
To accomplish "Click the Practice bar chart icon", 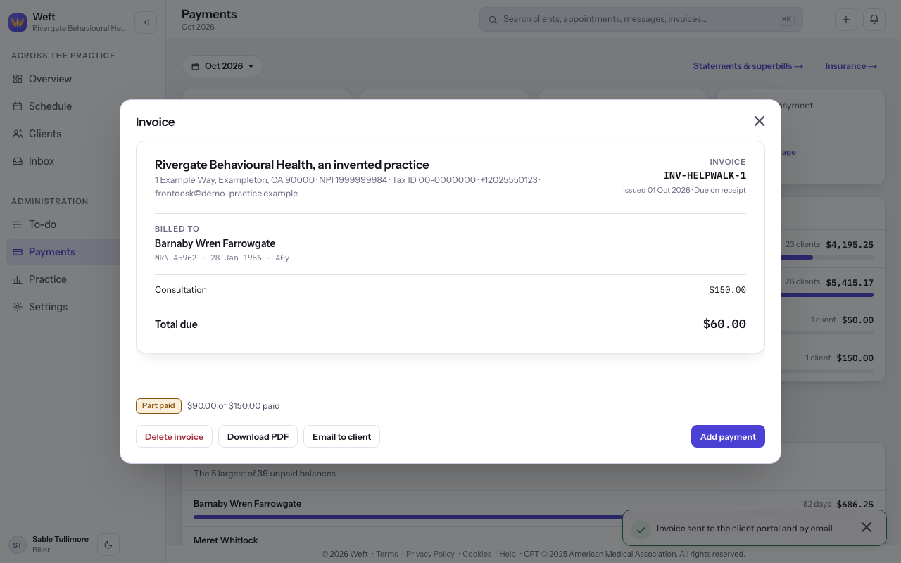I will (x=18, y=279).
